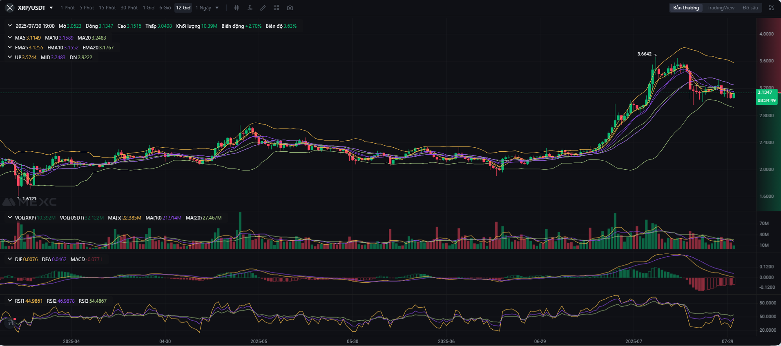Choose the 1 Giờ timeframe
The height and width of the screenshot is (346, 781).
click(149, 8)
